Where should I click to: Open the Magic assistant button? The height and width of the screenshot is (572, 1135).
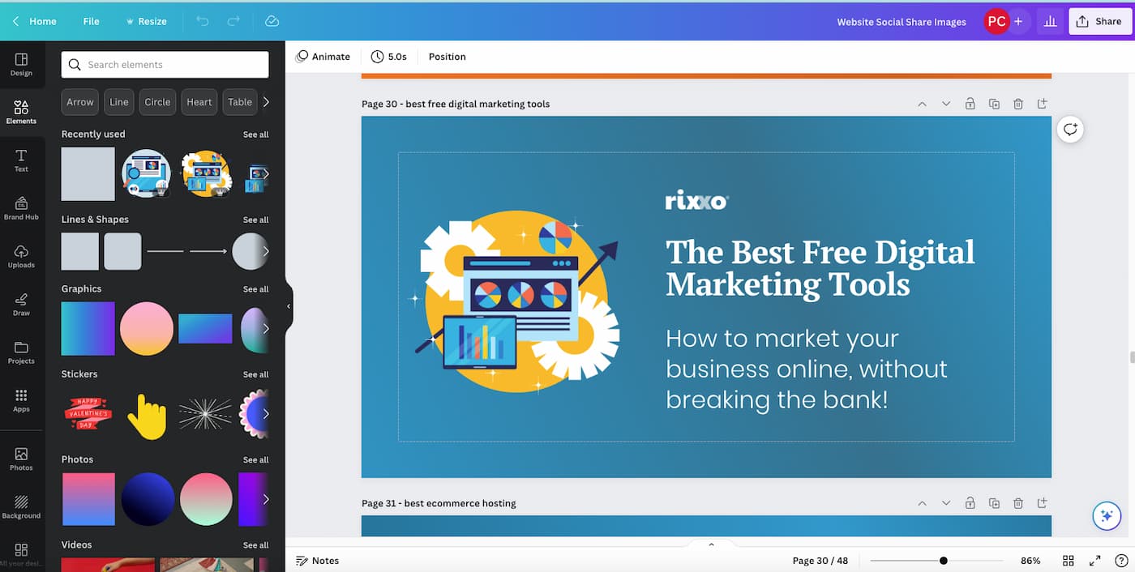[x=1107, y=515]
